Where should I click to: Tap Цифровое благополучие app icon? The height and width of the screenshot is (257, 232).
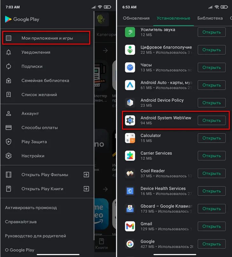[x=130, y=50]
